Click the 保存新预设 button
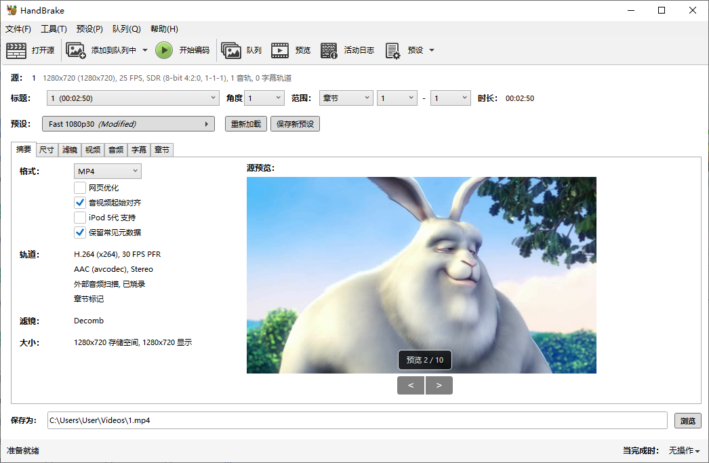Viewport: 709px width, 463px height. pyautogui.click(x=296, y=124)
